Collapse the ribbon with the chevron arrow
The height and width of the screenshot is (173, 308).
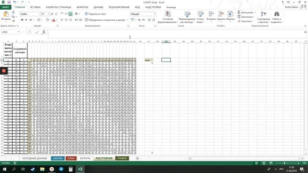click(x=305, y=25)
